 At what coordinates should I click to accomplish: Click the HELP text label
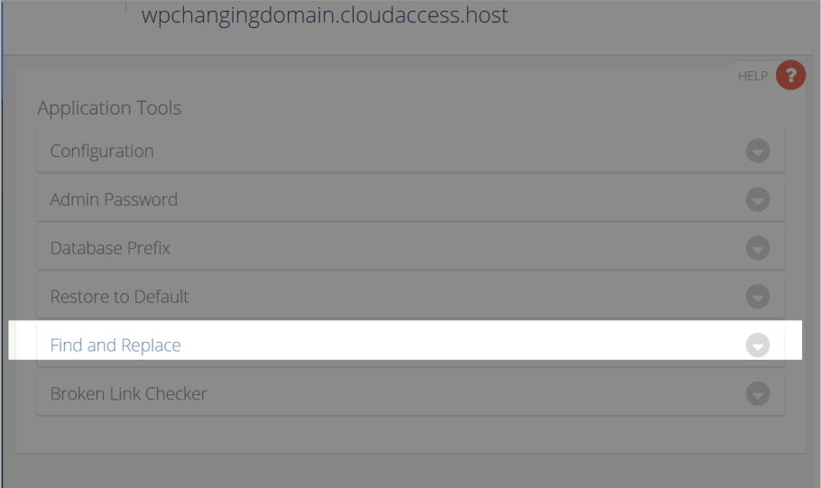tap(752, 77)
